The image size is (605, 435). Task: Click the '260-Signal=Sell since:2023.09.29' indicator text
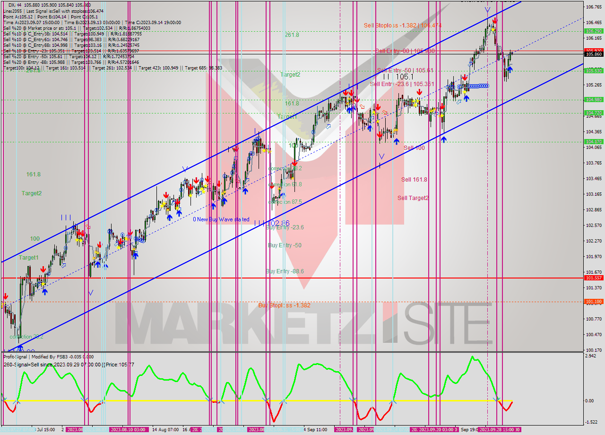tap(68, 365)
